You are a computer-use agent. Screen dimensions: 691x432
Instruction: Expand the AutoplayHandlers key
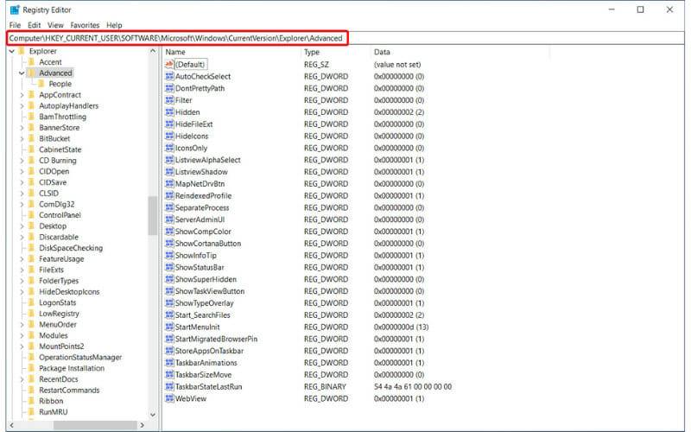coord(22,105)
